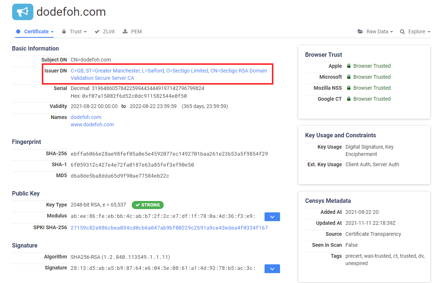The image size is (433, 283).
Task: Click the Browser Trust panel heading
Action: coord(324,55)
